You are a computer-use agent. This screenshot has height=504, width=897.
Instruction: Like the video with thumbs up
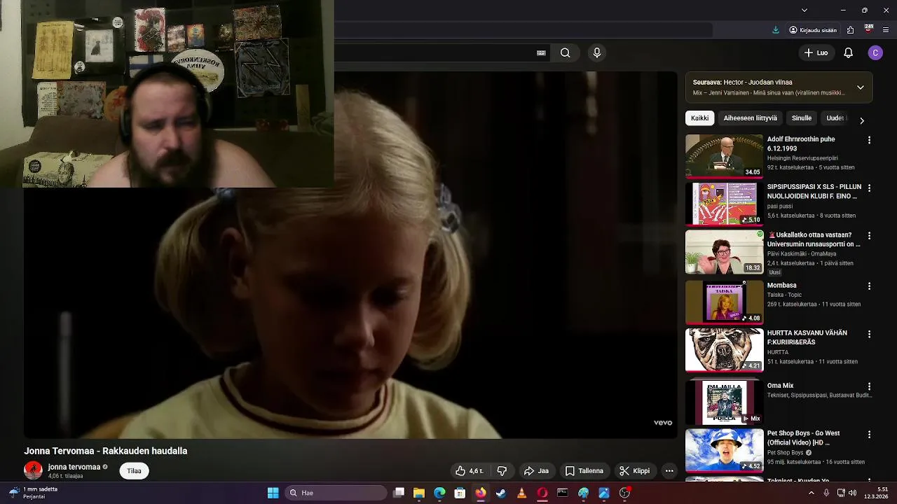[470, 471]
